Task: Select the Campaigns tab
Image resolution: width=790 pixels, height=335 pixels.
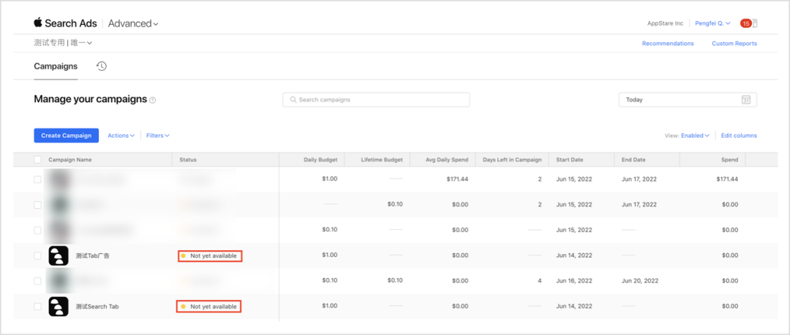Action: [56, 66]
